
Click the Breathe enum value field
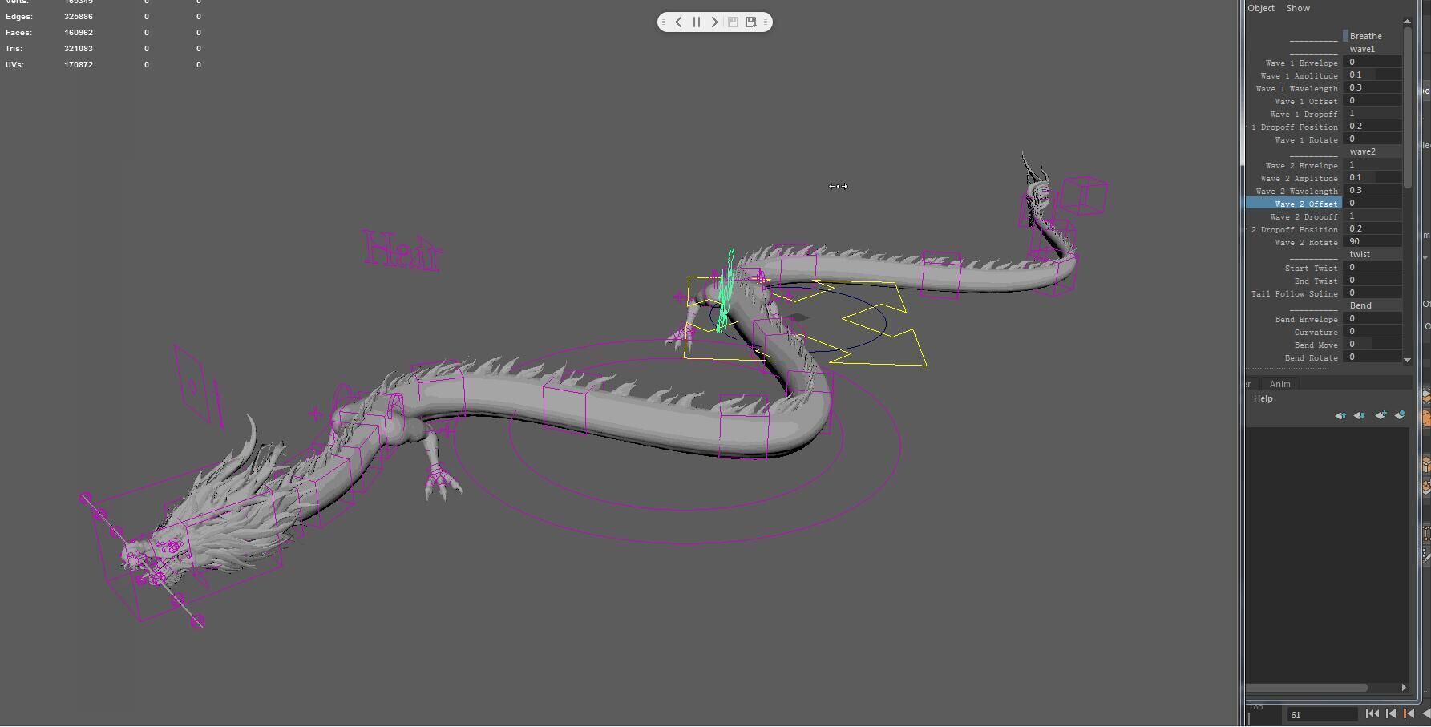(x=1373, y=36)
